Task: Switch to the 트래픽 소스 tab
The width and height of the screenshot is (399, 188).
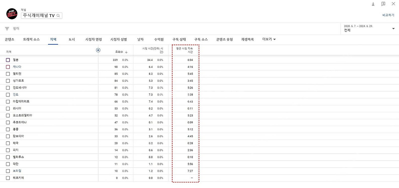Action: 31,39
